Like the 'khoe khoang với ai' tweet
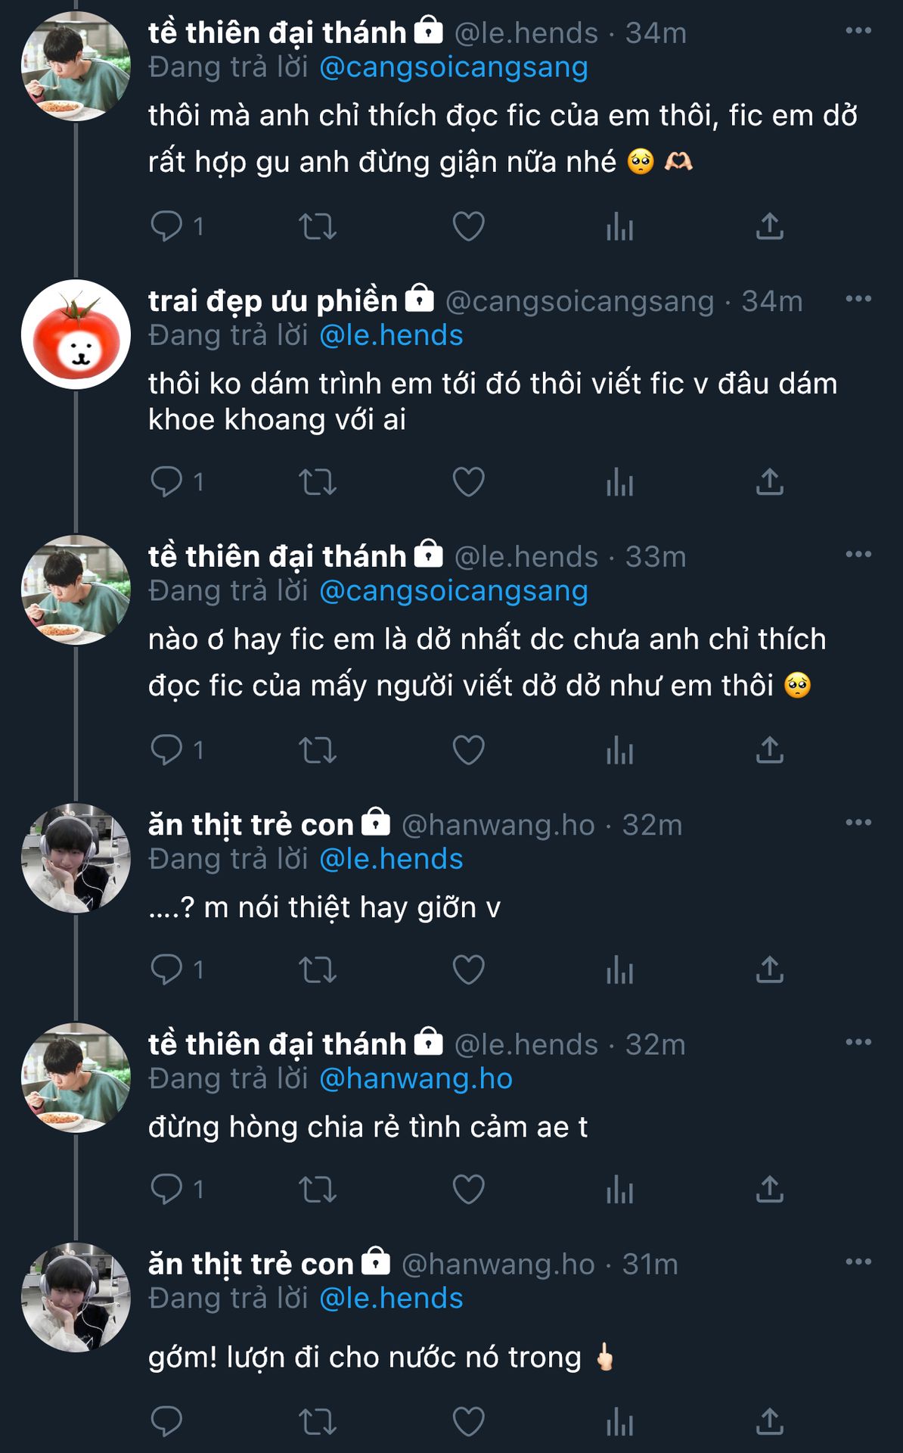This screenshot has width=903, height=1453. [x=468, y=482]
